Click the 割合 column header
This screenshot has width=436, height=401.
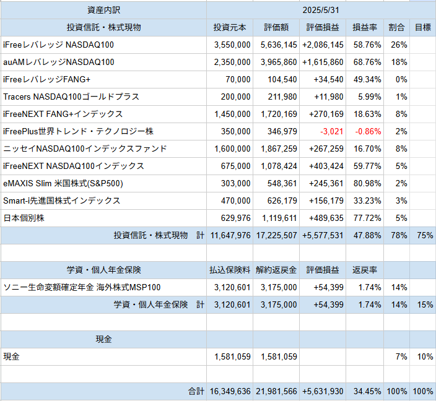pos(396,27)
